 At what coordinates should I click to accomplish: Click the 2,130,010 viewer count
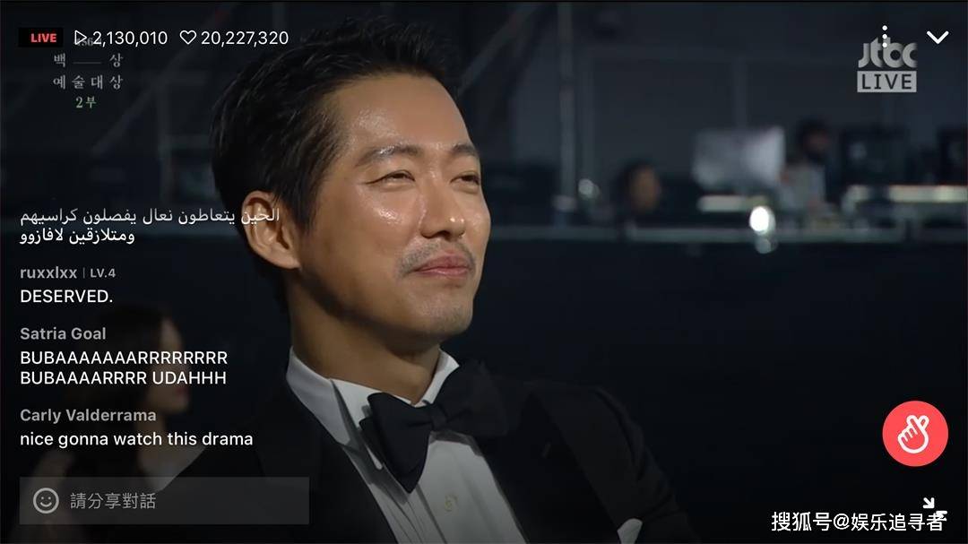pos(130,38)
